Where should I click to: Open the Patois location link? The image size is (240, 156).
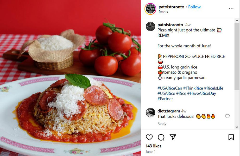point(163,12)
